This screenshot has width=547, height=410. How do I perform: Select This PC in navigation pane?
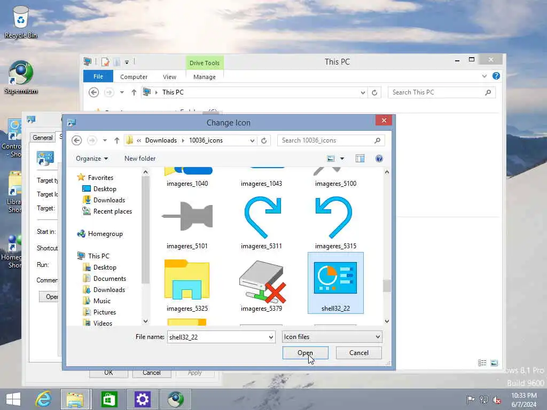[98, 256]
